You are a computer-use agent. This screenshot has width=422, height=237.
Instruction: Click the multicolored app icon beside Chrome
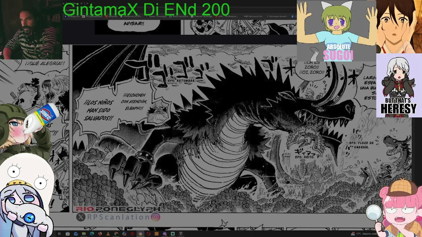124,234
